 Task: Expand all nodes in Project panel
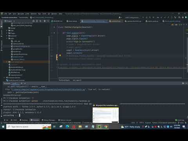point(37,21)
